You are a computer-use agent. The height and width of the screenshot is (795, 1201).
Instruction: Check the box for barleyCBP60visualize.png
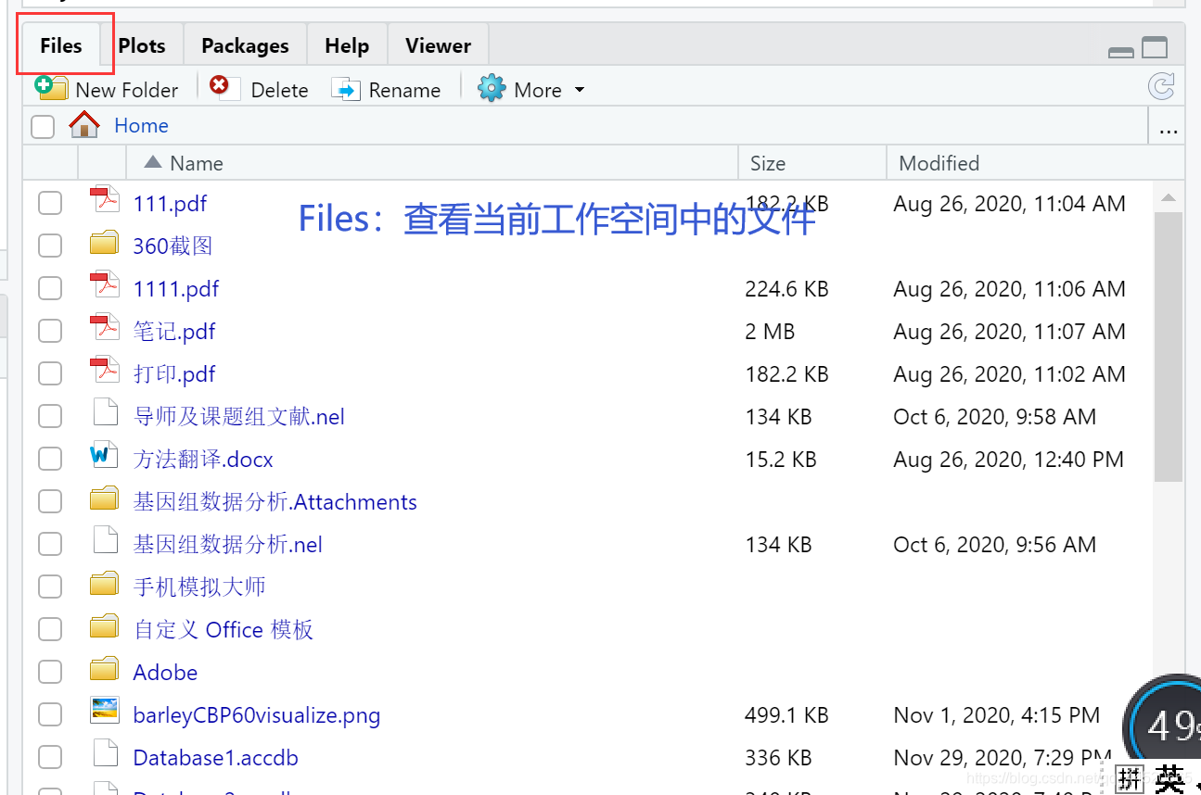point(50,714)
